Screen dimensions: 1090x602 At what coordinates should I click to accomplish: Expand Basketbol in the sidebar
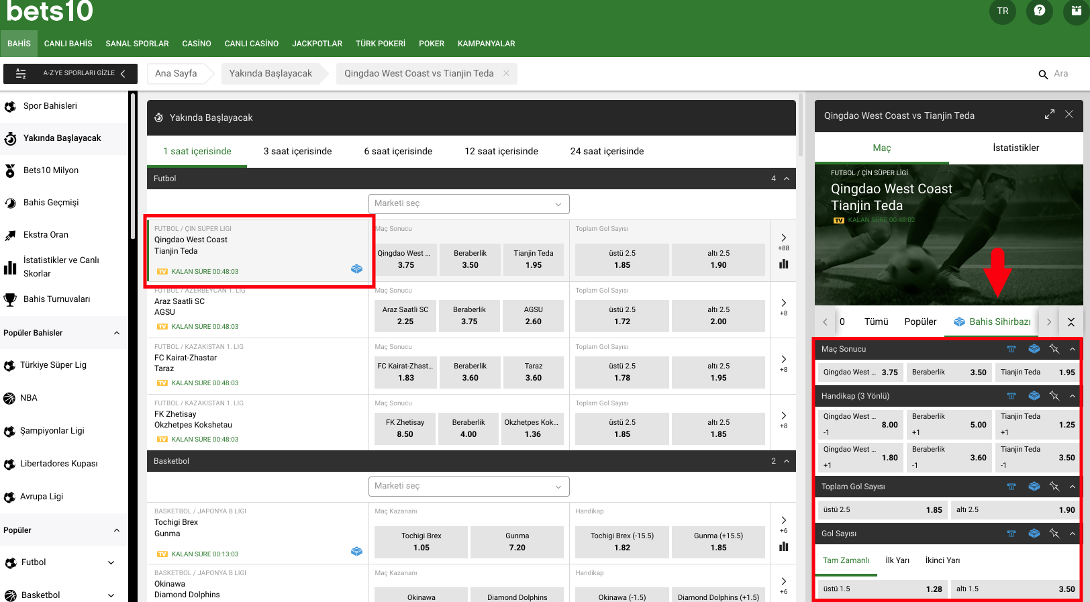(111, 595)
